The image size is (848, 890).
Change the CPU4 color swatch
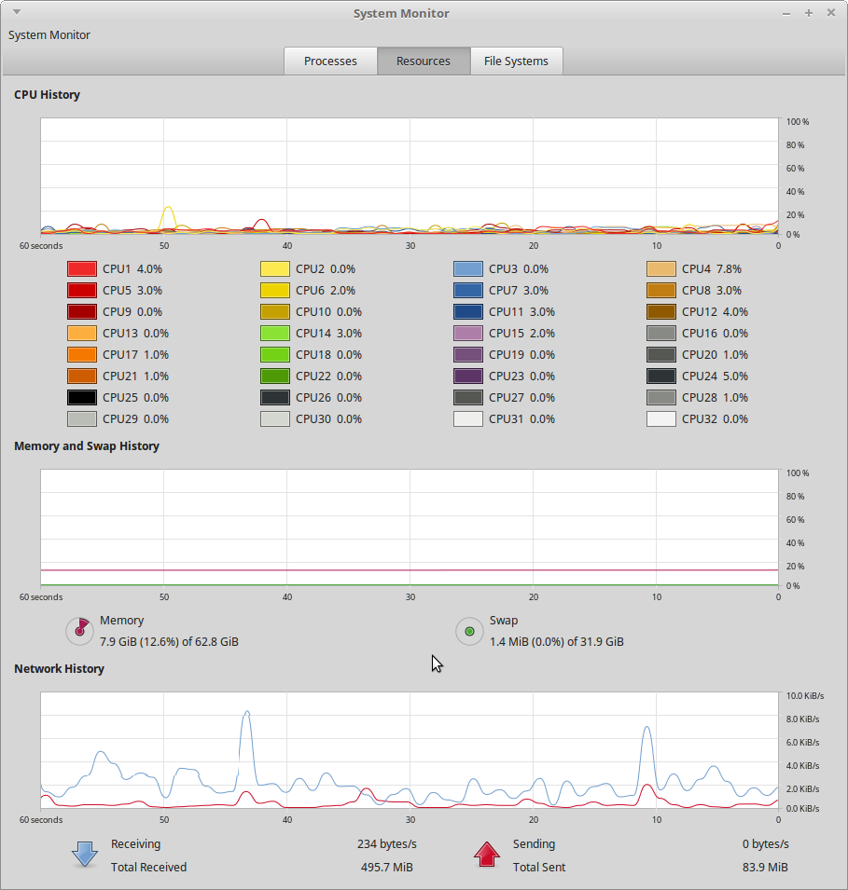[661, 269]
